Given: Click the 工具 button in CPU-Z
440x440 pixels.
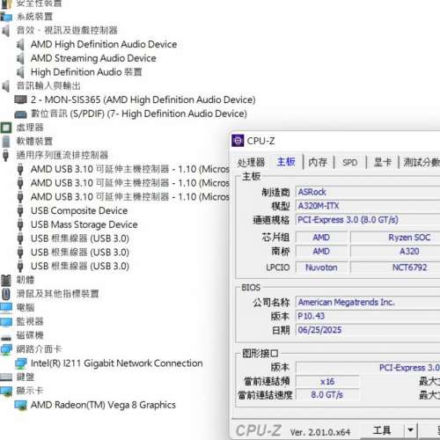Looking at the screenshot, I should coord(382,430).
